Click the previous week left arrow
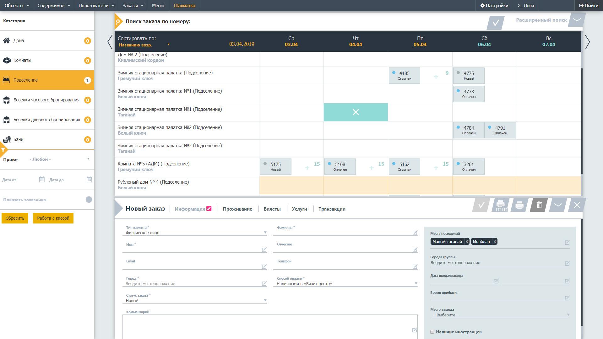Screen dimensions: 603x339 click(x=110, y=42)
